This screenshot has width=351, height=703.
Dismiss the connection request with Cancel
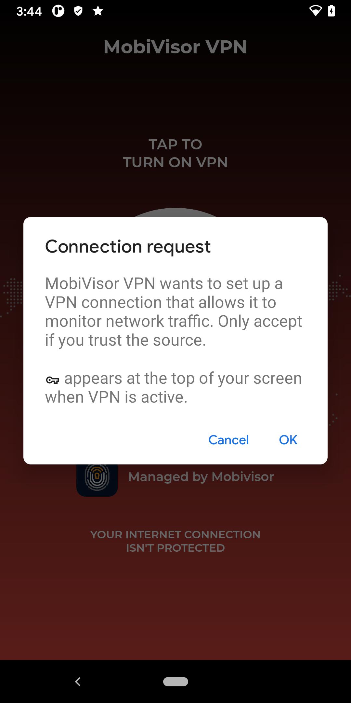tap(228, 440)
